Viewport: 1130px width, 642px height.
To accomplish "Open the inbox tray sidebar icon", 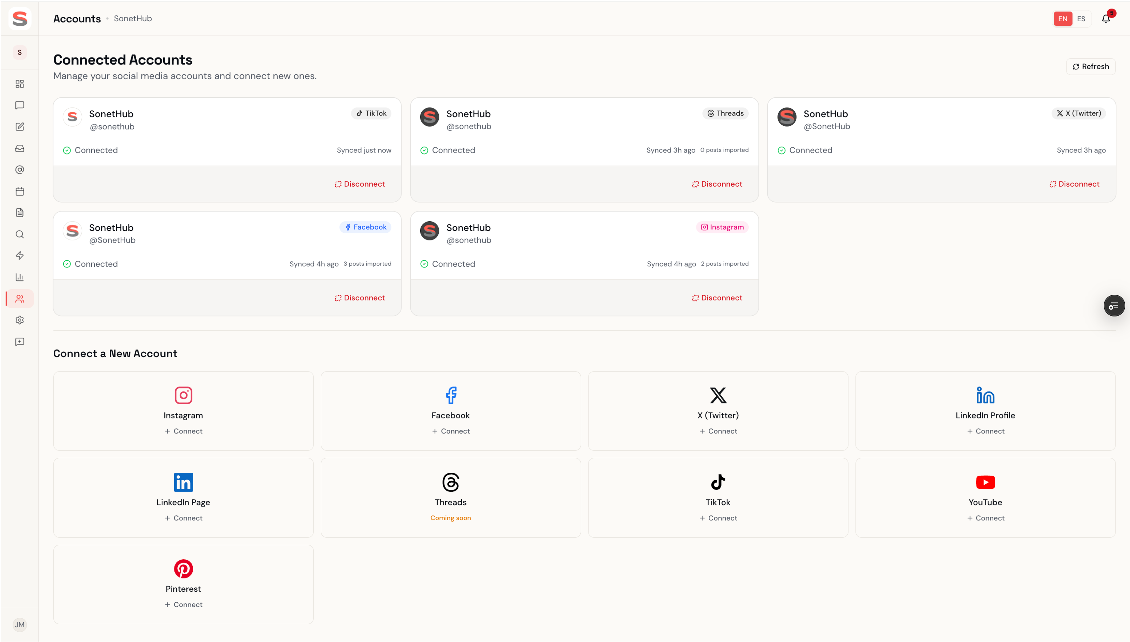I will click(x=19, y=148).
